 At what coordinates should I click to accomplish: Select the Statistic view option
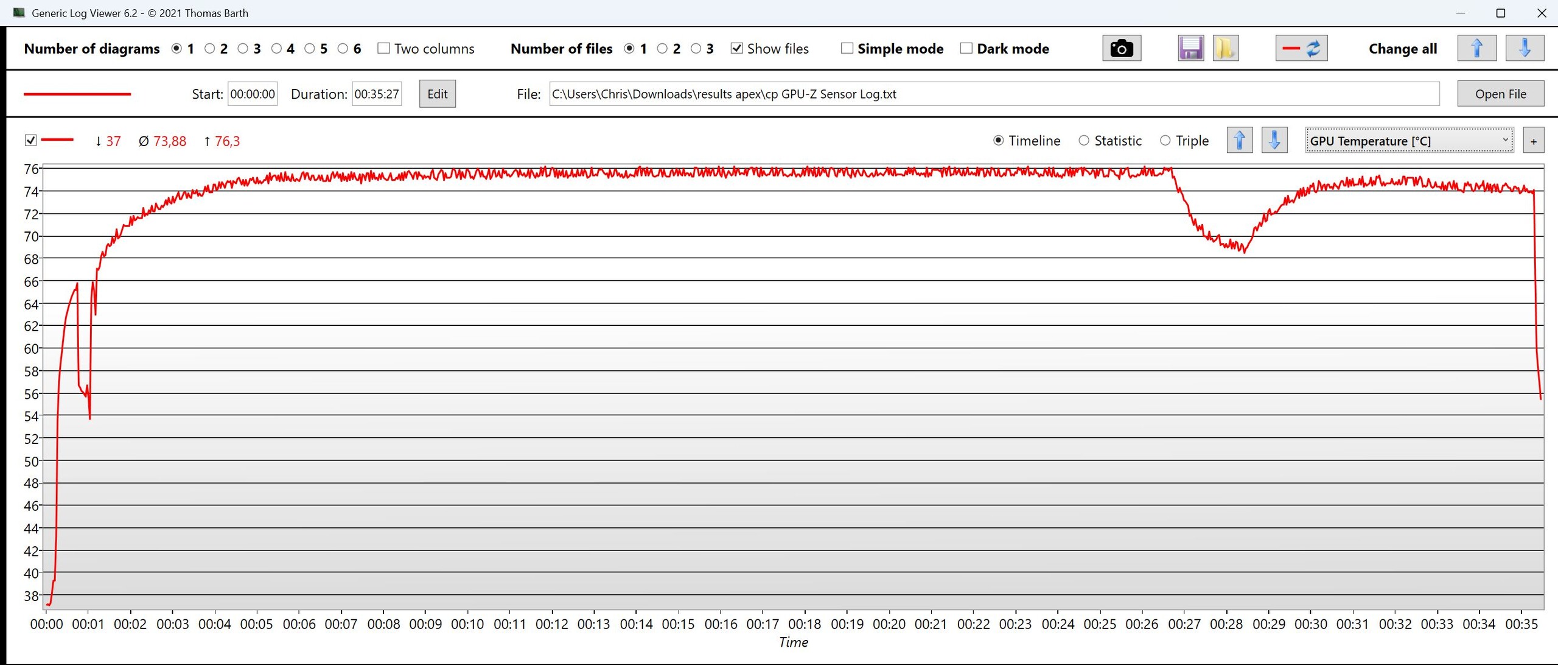tap(1084, 141)
